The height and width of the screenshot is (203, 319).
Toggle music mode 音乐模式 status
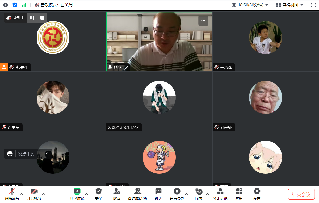click(54, 5)
